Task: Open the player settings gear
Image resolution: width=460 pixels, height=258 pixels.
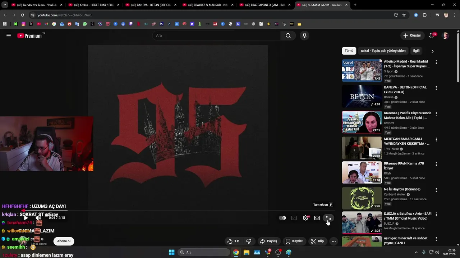Action: [305, 218]
